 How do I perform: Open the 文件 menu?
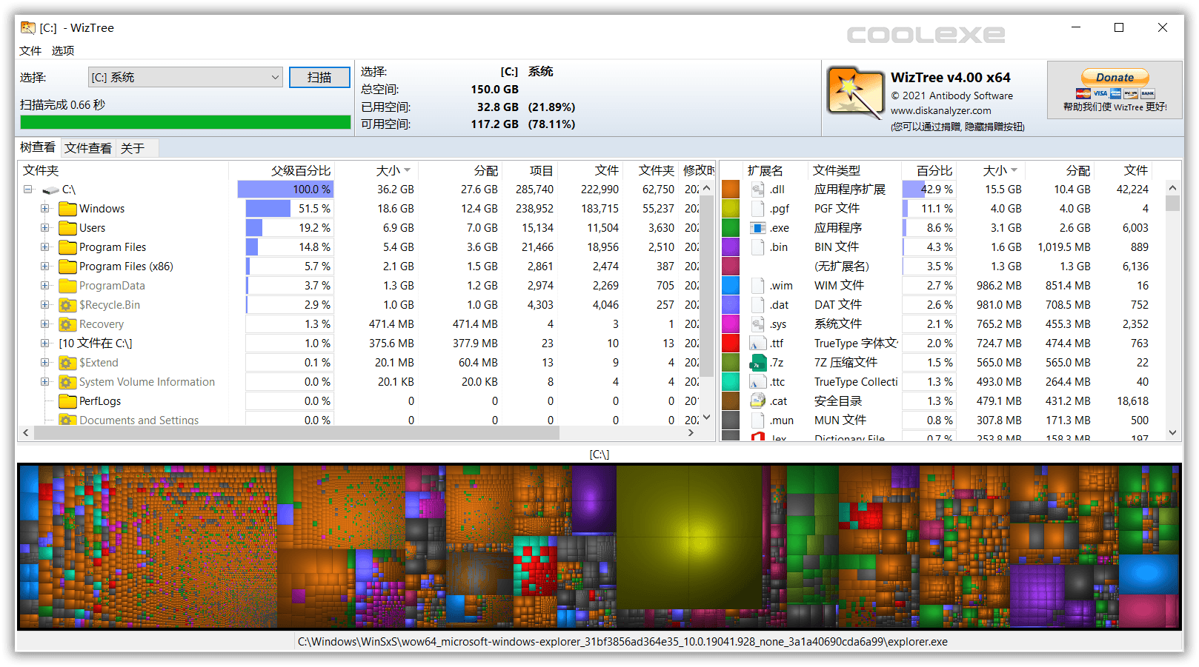[30, 50]
